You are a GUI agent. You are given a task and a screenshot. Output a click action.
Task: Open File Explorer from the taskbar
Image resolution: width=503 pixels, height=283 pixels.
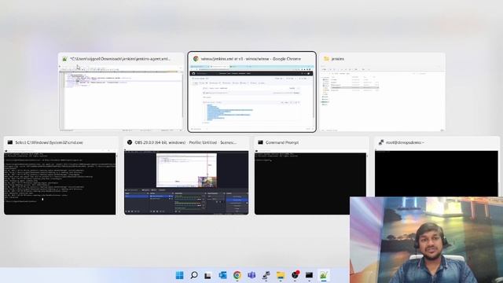281,275
